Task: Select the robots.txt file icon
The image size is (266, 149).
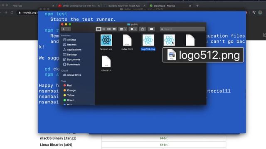Action: (x=106, y=62)
